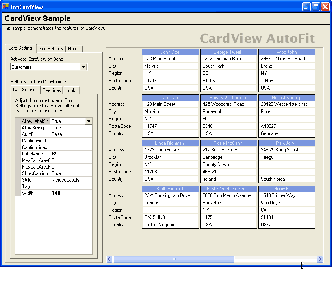Image resolution: width=332 pixels, height=302 pixels.
Task: Open the Activate CardView band dropdown
Action: click(83, 67)
